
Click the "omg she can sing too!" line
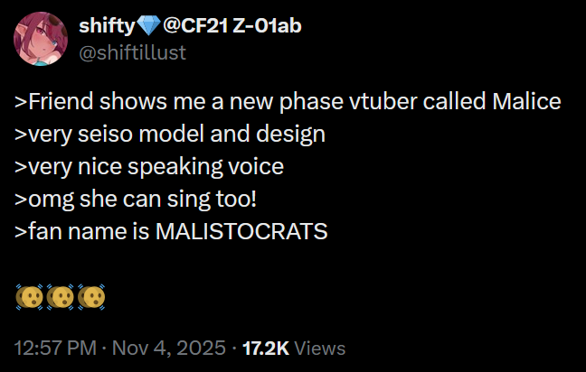136,200
